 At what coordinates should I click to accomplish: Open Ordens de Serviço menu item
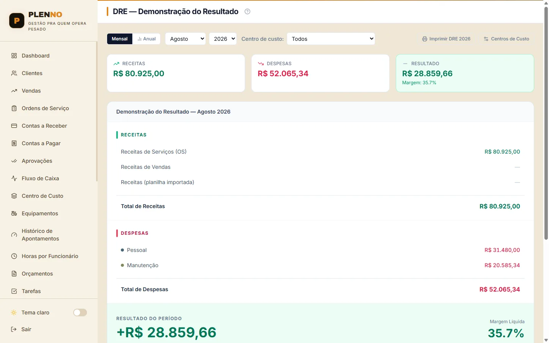pos(48,108)
